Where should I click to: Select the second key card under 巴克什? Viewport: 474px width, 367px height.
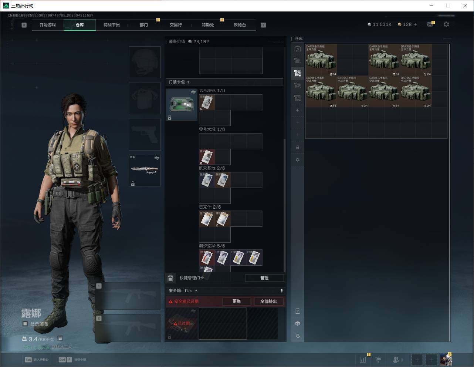223,219
